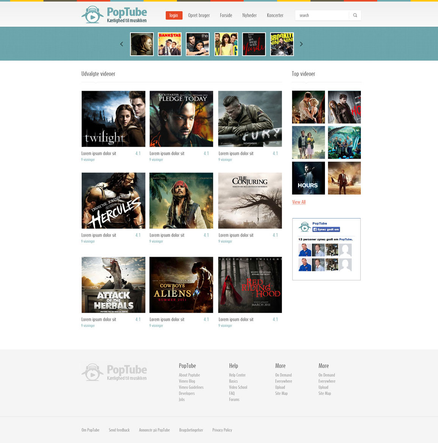Open the Jobs footer link
Viewport: 438px width, 443px height.
tap(182, 400)
